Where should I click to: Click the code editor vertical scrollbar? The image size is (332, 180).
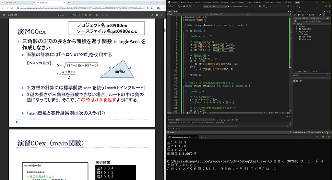[x=290, y=63]
